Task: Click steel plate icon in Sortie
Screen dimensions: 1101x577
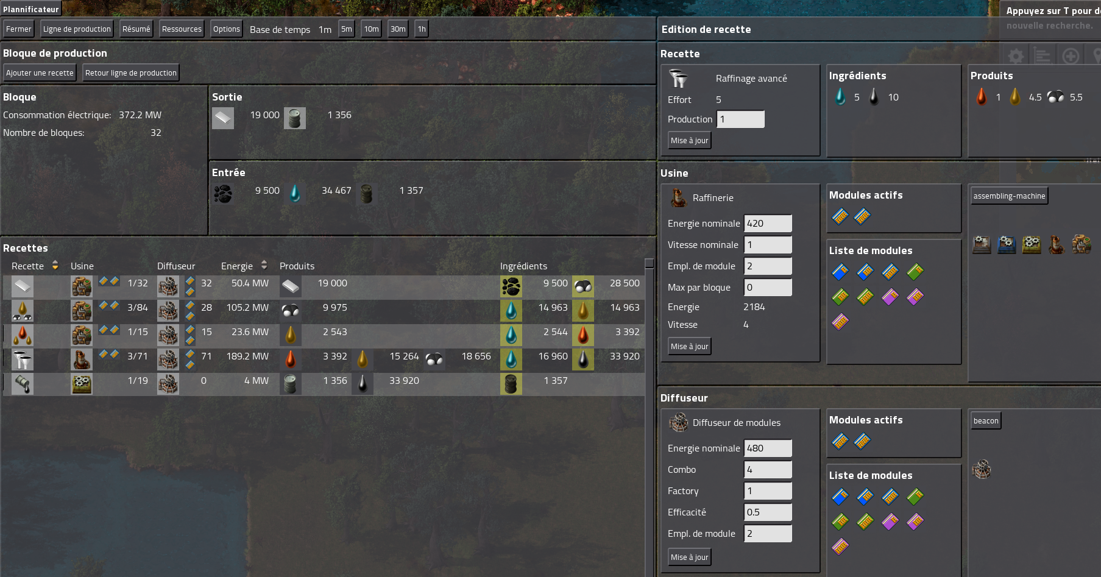Action: point(223,118)
